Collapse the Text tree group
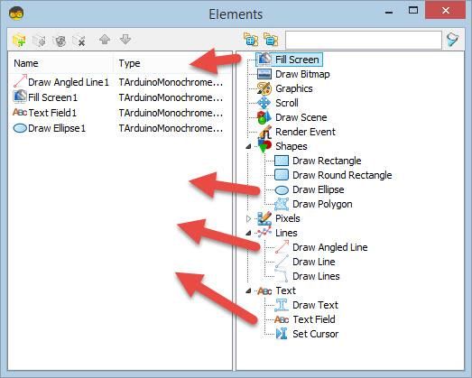472x378 pixels. pos(248,290)
